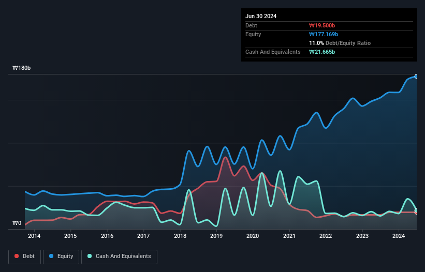Click the 2018 x-axis label
The height and width of the screenshot is (272, 425).
[180, 236]
